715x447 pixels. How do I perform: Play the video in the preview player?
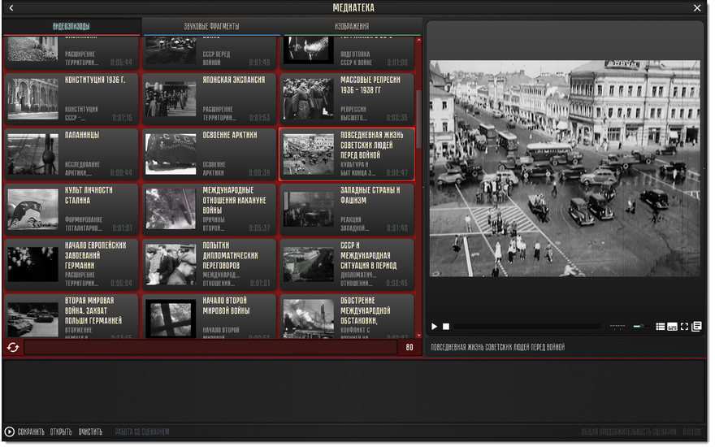point(434,327)
